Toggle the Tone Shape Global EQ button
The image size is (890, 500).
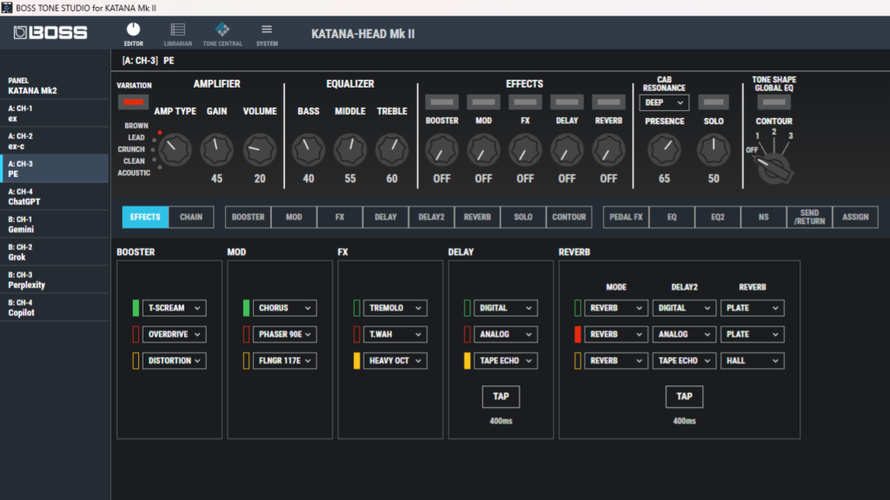coord(774,102)
